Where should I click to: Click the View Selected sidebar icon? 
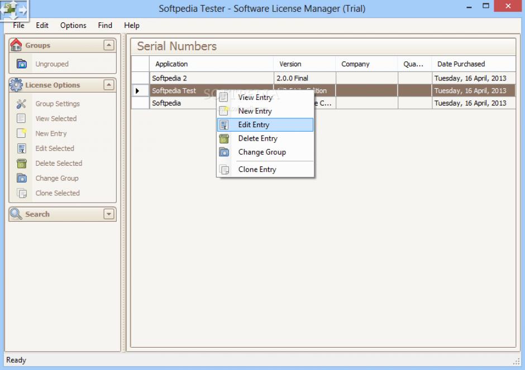point(21,118)
